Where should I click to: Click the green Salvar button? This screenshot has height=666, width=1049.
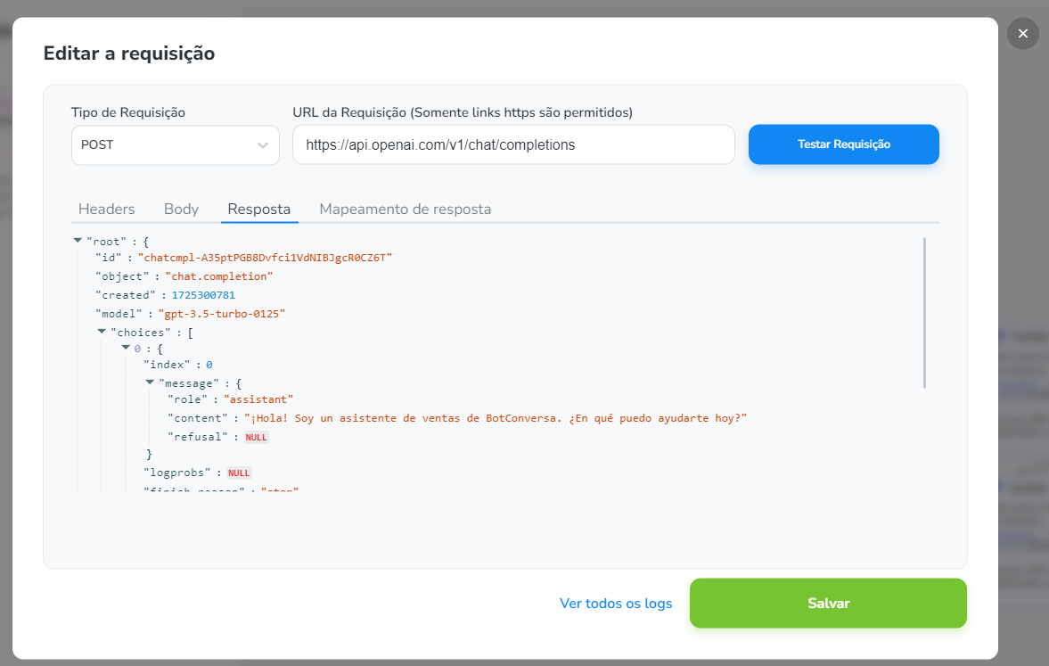tap(828, 604)
